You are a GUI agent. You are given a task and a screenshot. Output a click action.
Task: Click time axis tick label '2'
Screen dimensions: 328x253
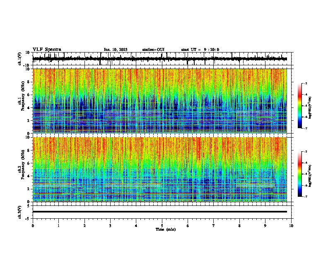point(84,226)
